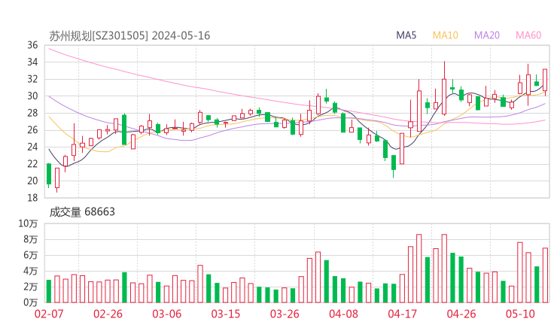
Task: Click the 6万 volume axis label
Action: [x=31, y=255]
